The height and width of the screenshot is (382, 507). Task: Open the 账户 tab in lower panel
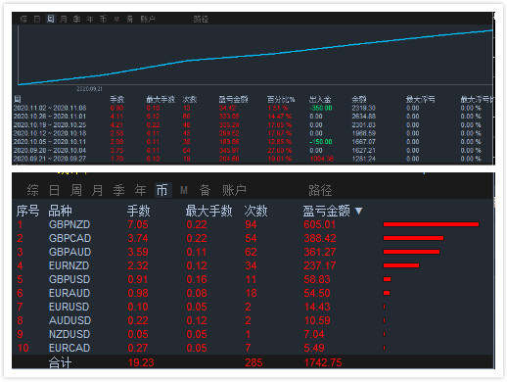tap(234, 190)
